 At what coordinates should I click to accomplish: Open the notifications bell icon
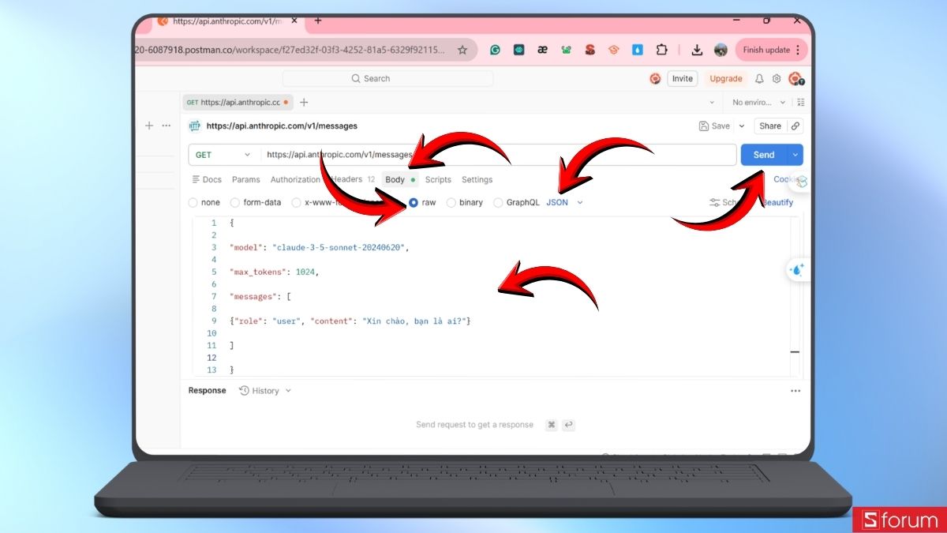(x=759, y=79)
